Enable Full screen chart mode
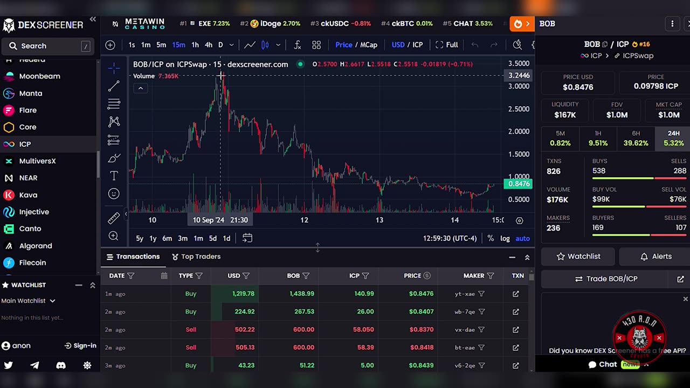The height and width of the screenshot is (388, 690). [x=447, y=45]
